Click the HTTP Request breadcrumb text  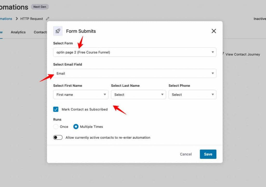point(31,19)
